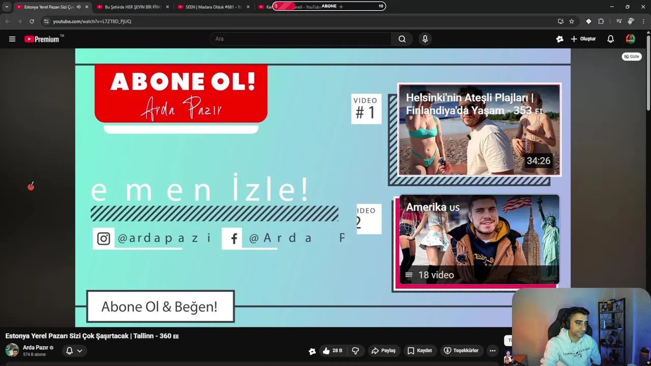Dislike the video with thumbs-down
This screenshot has width=651, height=366.
coord(356,351)
